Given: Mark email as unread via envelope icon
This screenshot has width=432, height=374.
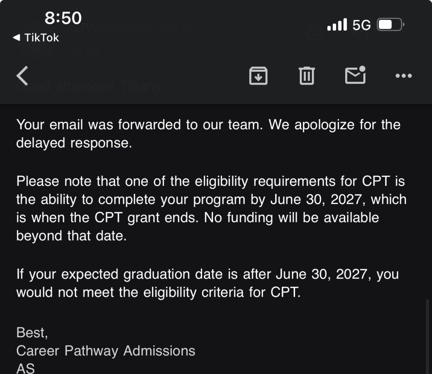Looking at the screenshot, I should [x=355, y=76].
